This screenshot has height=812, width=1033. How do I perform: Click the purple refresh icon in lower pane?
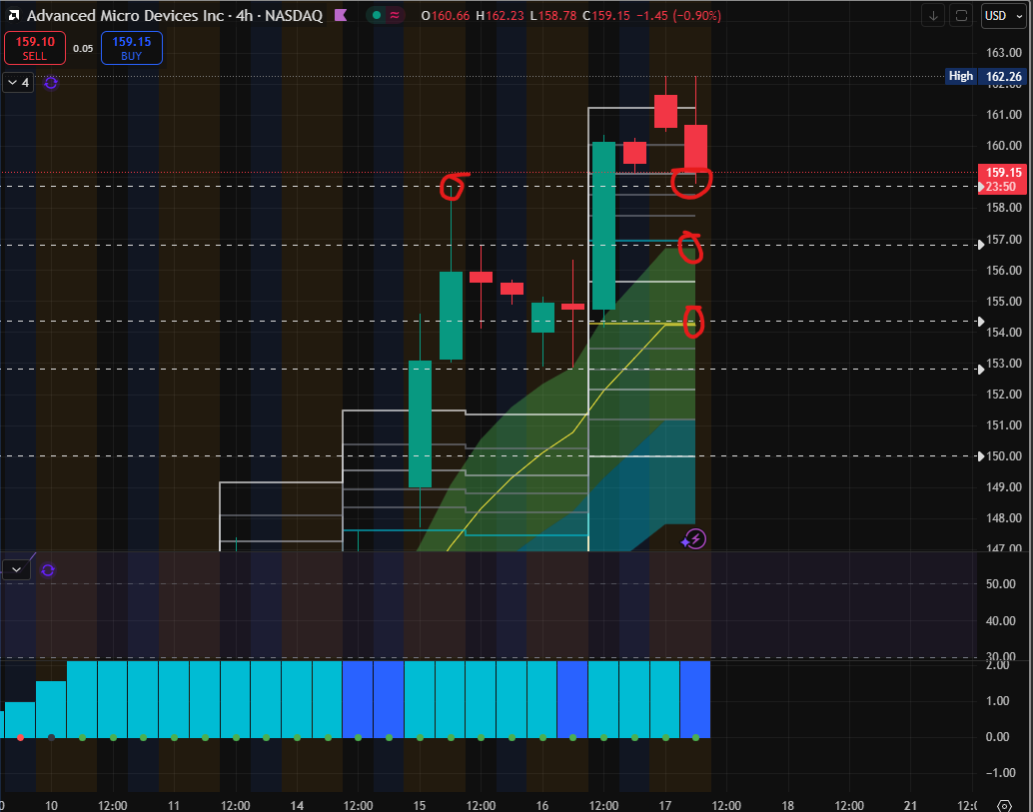(48, 570)
